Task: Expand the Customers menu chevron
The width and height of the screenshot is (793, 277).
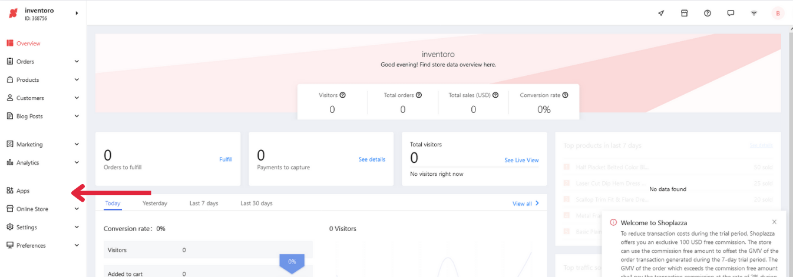Action: click(77, 98)
